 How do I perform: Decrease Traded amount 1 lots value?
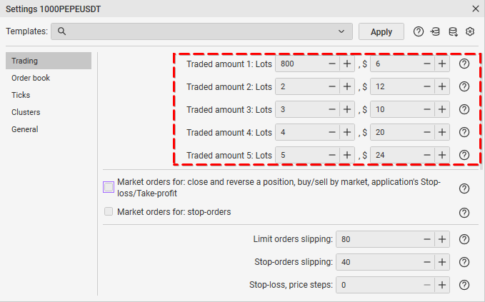coord(332,64)
